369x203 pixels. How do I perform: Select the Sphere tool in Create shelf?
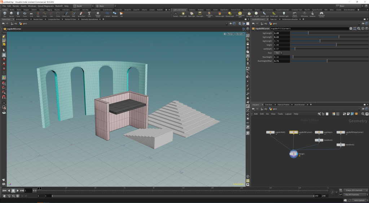pyautogui.click(x=12, y=14)
